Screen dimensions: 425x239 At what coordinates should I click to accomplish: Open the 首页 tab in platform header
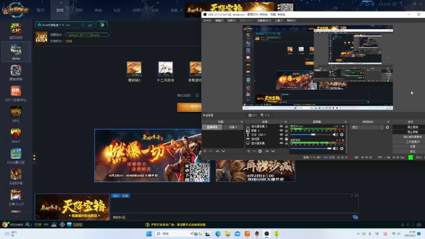41,10
